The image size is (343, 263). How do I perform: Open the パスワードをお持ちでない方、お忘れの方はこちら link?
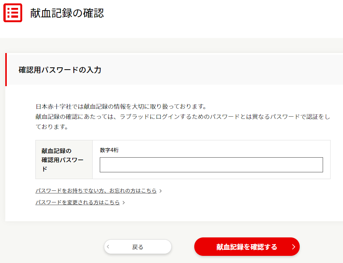tap(96, 191)
